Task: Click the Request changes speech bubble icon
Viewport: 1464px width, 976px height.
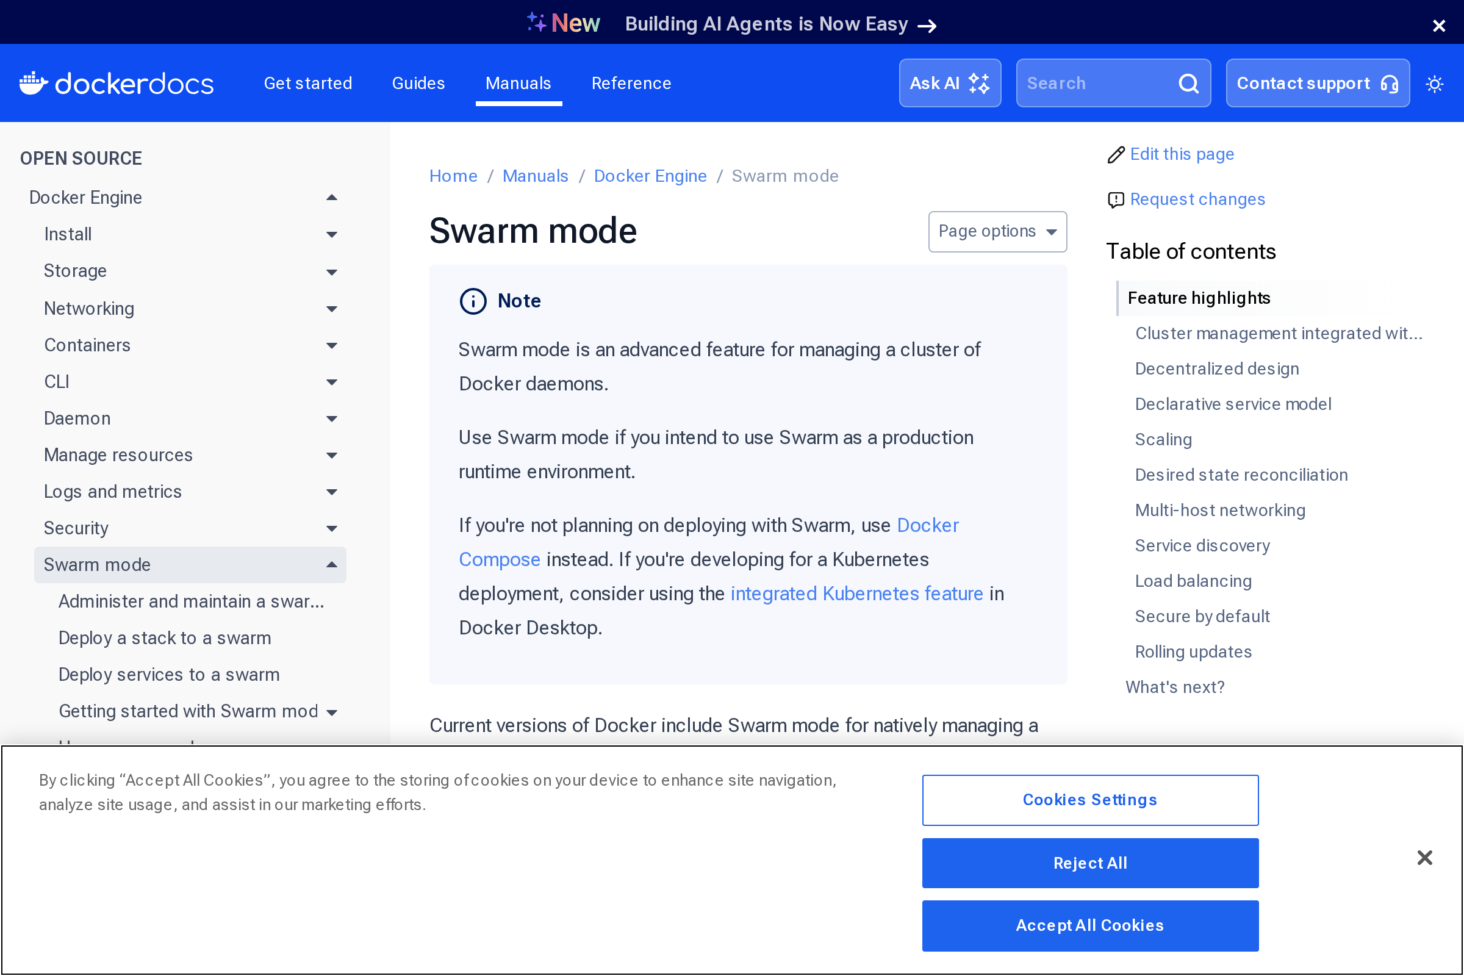Action: (x=1116, y=200)
